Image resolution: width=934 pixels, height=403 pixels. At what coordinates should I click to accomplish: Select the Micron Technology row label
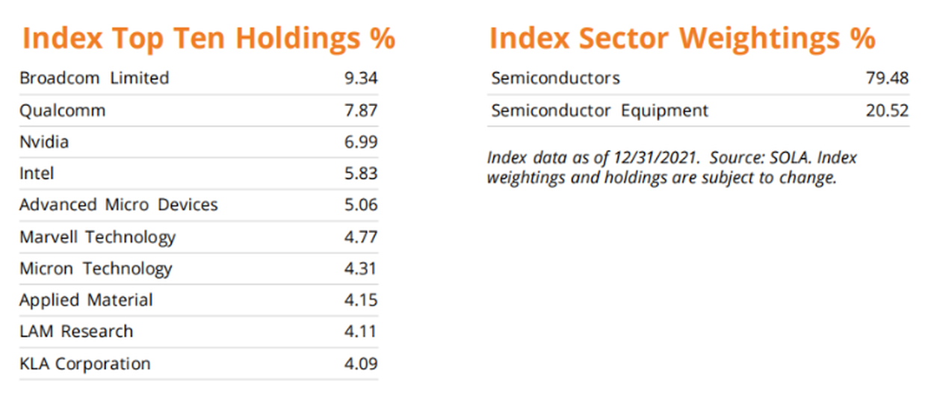pyautogui.click(x=96, y=269)
